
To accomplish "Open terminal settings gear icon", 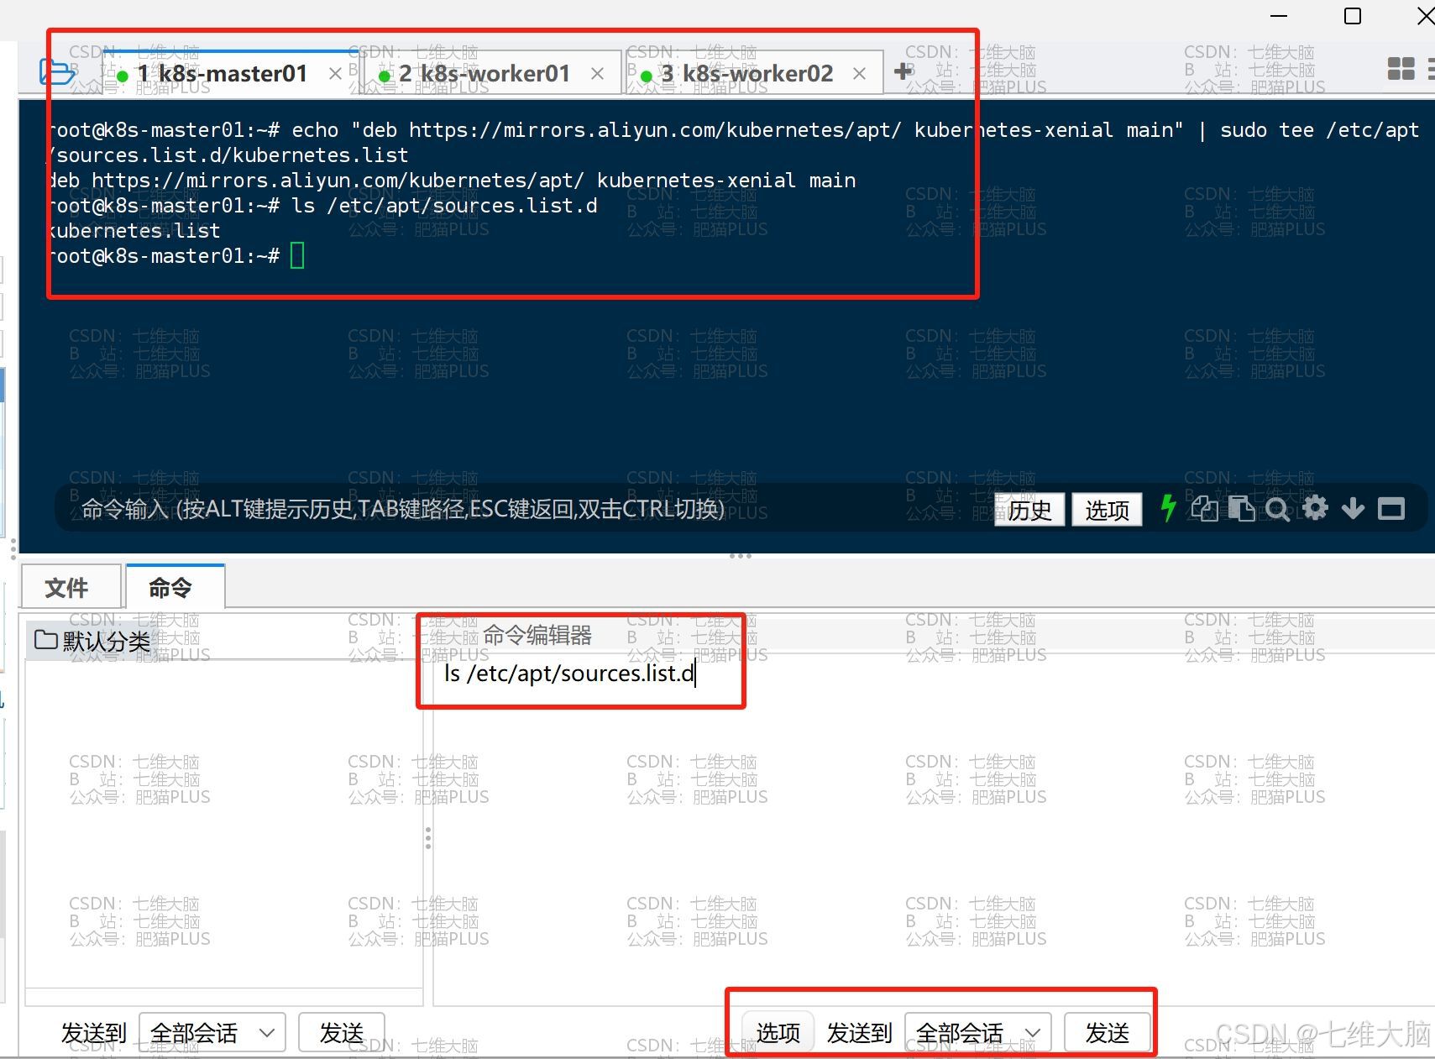I will tap(1315, 508).
